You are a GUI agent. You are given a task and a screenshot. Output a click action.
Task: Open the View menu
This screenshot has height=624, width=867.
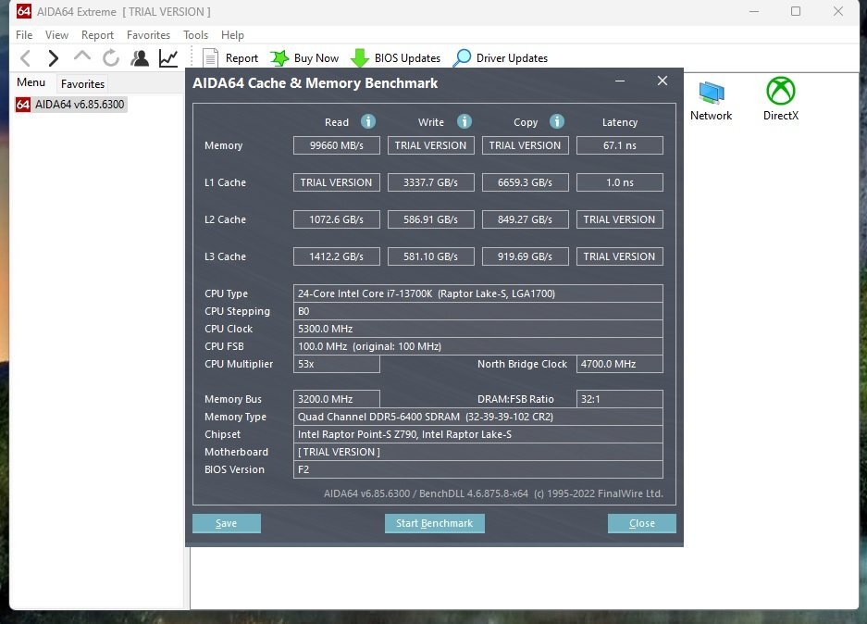point(57,35)
